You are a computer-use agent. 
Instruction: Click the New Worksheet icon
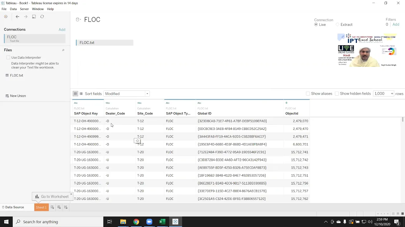click(52, 207)
